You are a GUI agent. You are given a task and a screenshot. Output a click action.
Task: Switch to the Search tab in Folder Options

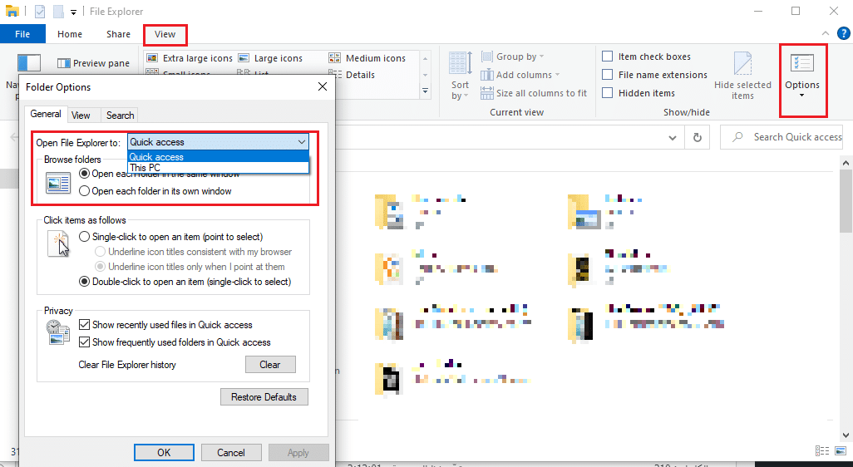click(x=120, y=116)
